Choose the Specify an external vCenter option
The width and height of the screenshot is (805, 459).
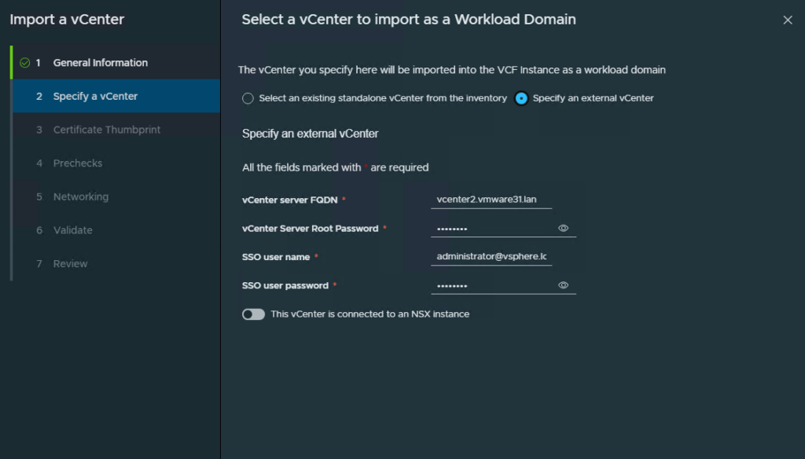[x=521, y=98]
